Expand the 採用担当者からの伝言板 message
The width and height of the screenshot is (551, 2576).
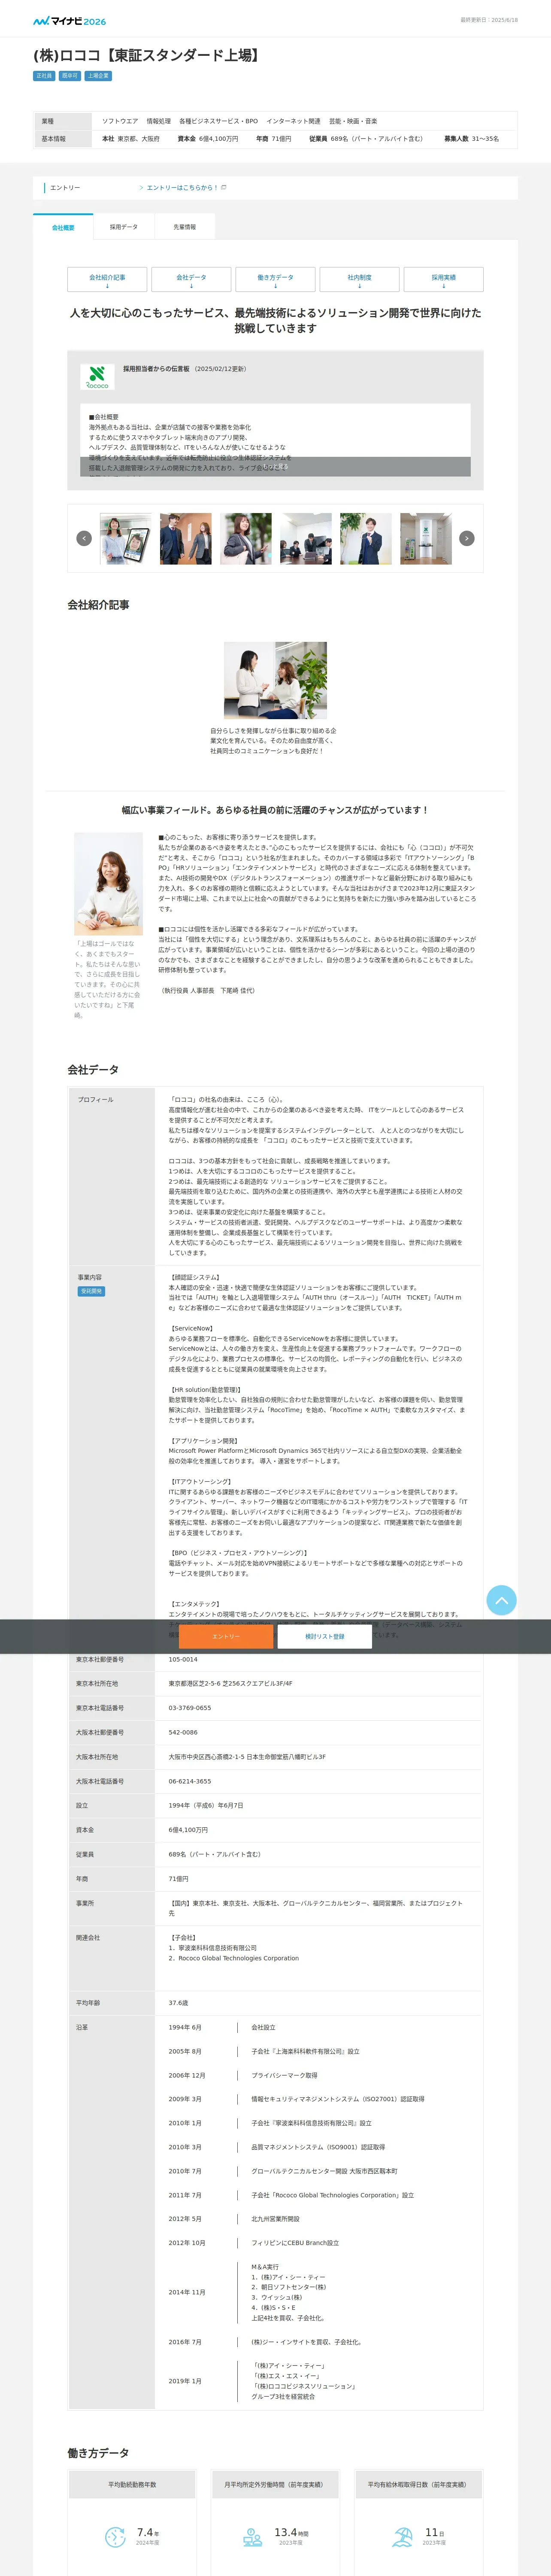pyautogui.click(x=275, y=467)
